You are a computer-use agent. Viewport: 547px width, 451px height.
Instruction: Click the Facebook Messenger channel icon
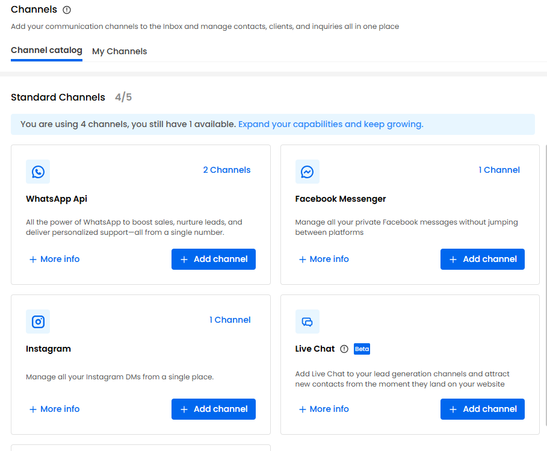click(307, 172)
